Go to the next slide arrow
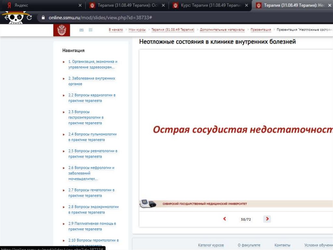Image resolution: width=333 pixels, height=250 pixels. pos(267,219)
